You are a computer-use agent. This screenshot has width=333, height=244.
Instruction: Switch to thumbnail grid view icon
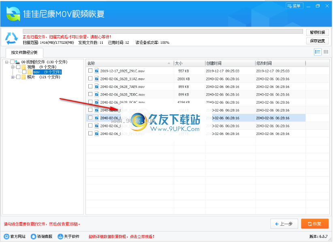(x=326, y=52)
